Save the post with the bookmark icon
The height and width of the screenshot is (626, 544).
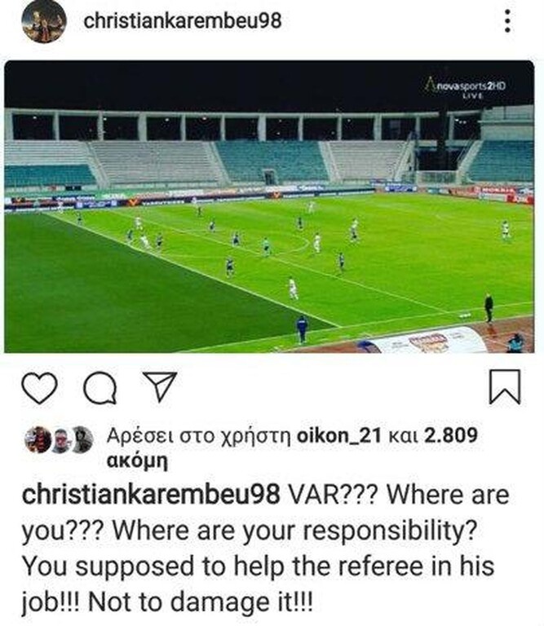pyautogui.click(x=504, y=386)
